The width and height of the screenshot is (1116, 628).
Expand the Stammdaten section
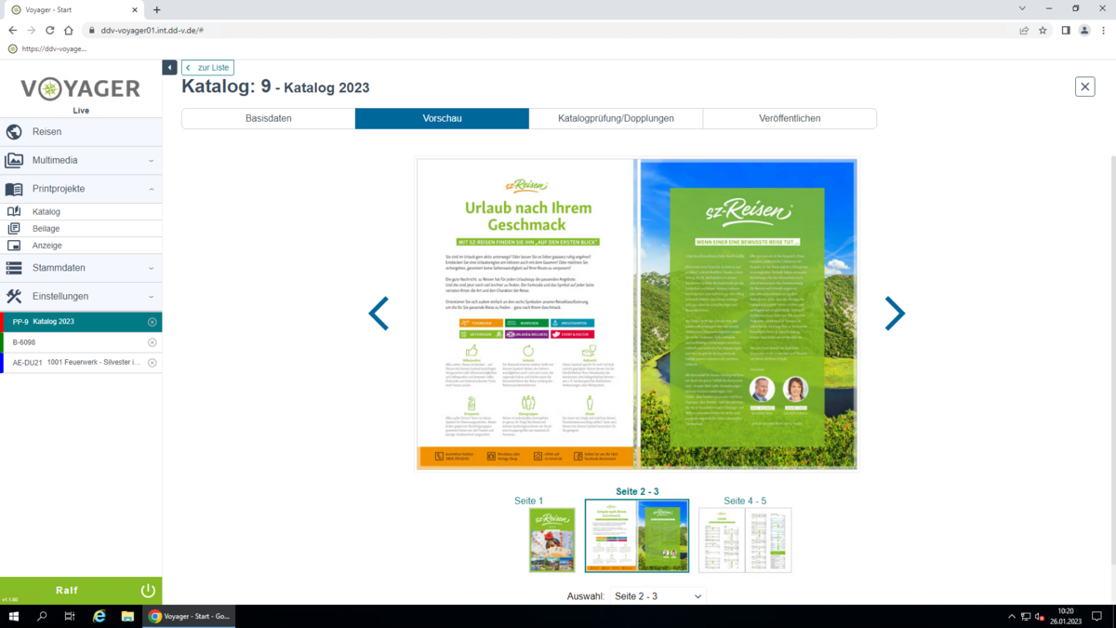[81, 268]
